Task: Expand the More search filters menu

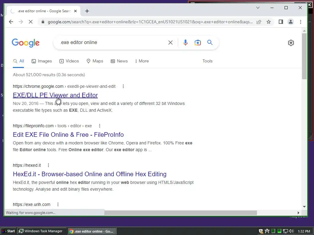Action: pyautogui.click(x=142, y=61)
